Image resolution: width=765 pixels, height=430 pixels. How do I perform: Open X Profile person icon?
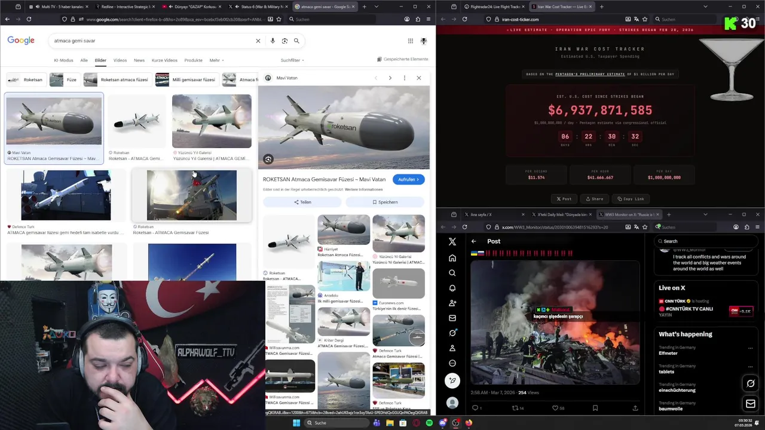452,348
